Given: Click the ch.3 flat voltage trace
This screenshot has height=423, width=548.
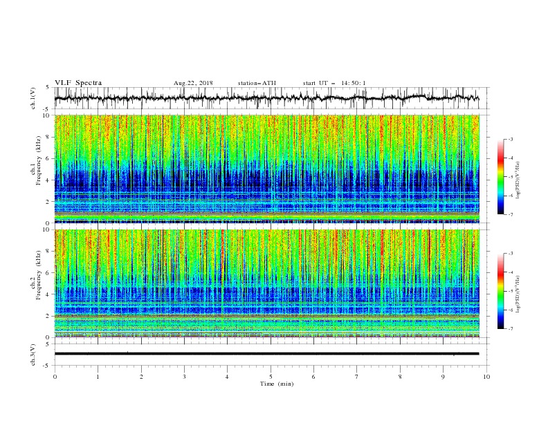Looking at the screenshot, I should [x=266, y=354].
